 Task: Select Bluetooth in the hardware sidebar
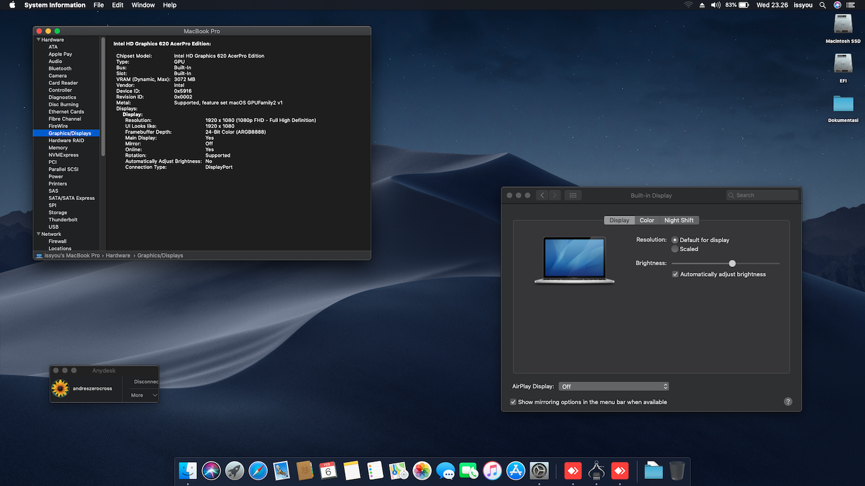pyautogui.click(x=60, y=68)
